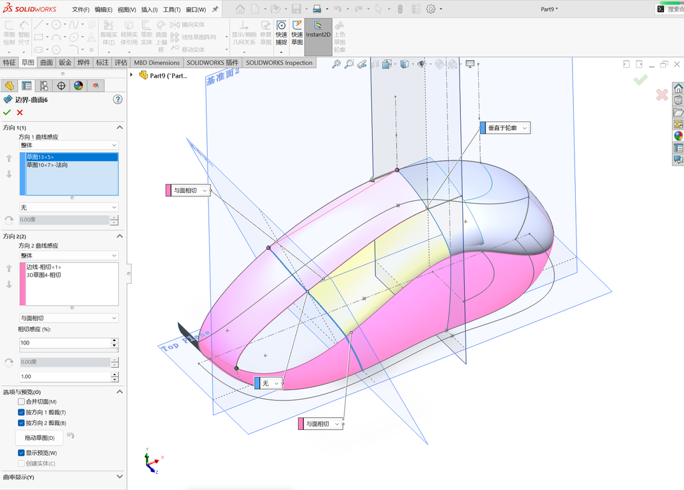Open the ConfigurationManager tab icon
Screen dimensions: 684x490
click(43, 86)
